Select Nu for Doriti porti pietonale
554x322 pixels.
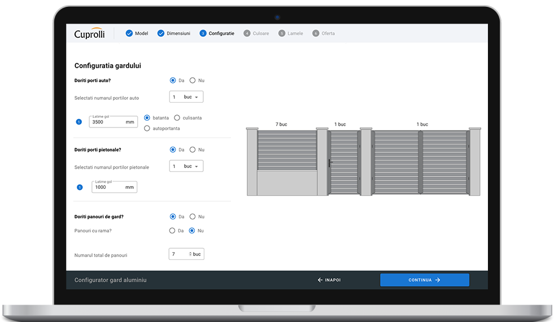point(193,149)
